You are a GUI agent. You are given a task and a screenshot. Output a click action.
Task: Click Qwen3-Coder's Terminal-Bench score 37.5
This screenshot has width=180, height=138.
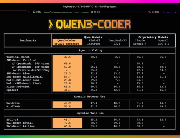[67, 57]
